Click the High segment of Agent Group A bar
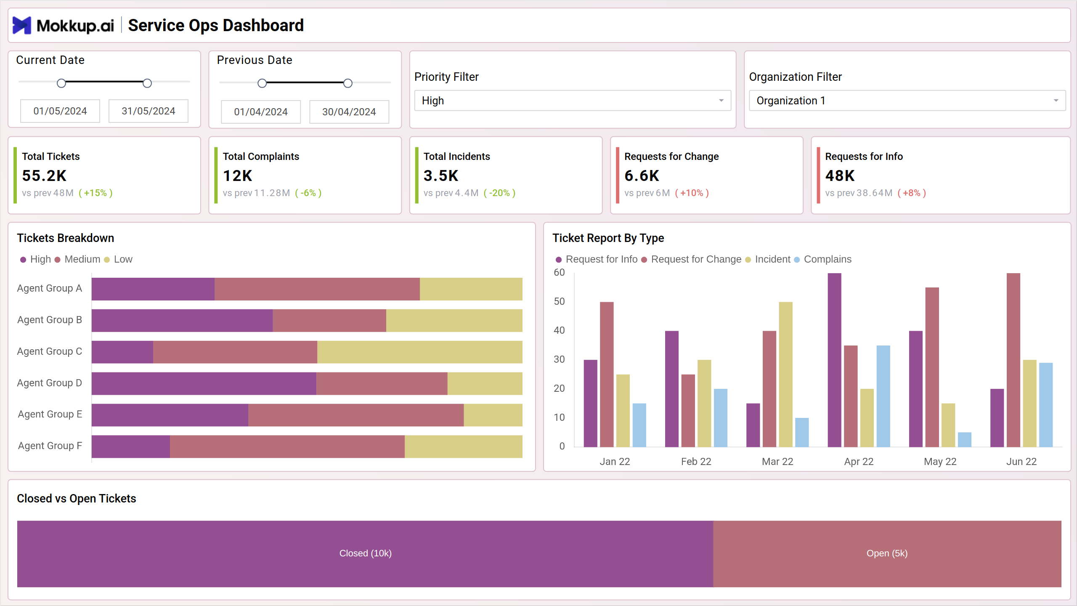The height and width of the screenshot is (606, 1077). click(153, 289)
